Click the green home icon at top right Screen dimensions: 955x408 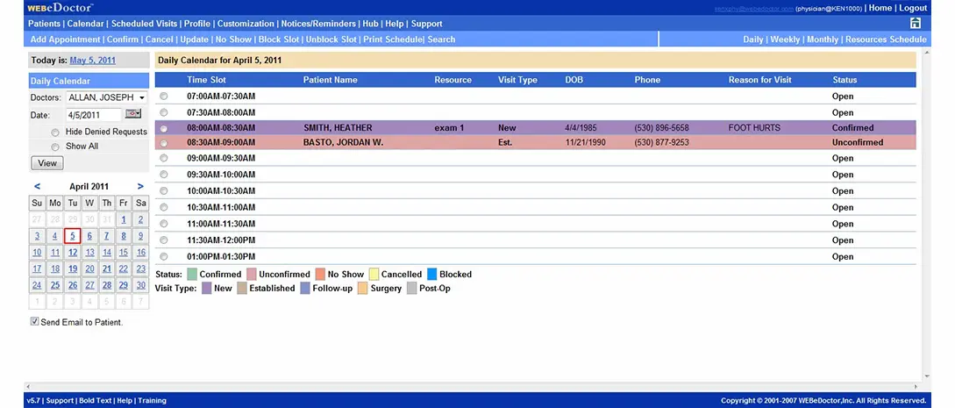point(915,23)
